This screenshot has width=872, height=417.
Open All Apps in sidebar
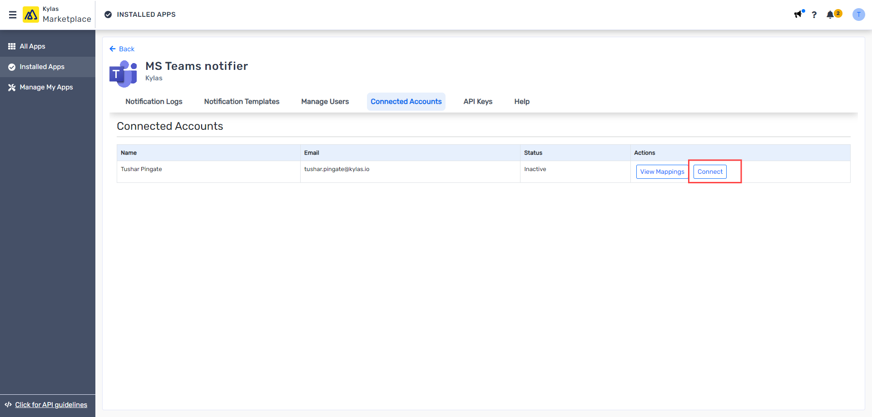tap(48, 46)
